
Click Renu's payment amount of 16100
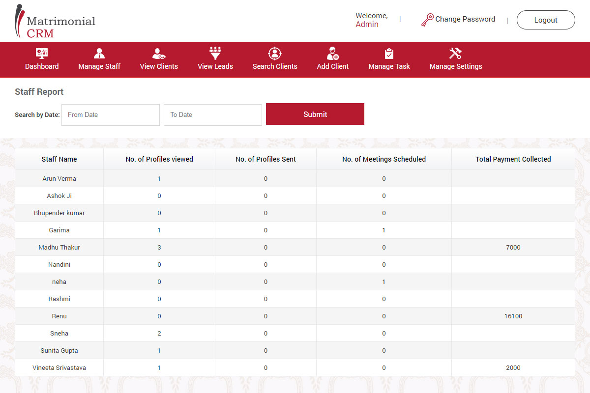pos(513,316)
